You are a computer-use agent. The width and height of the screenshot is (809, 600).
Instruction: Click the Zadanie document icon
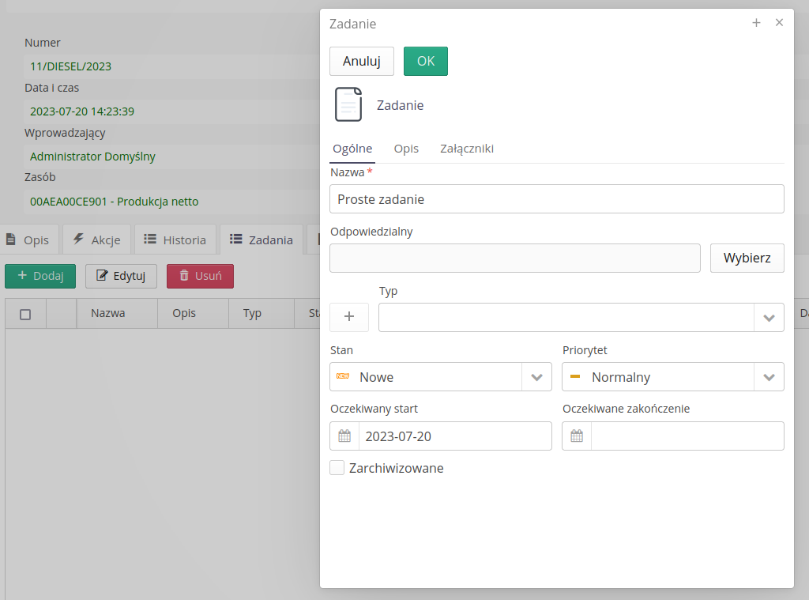(x=348, y=105)
